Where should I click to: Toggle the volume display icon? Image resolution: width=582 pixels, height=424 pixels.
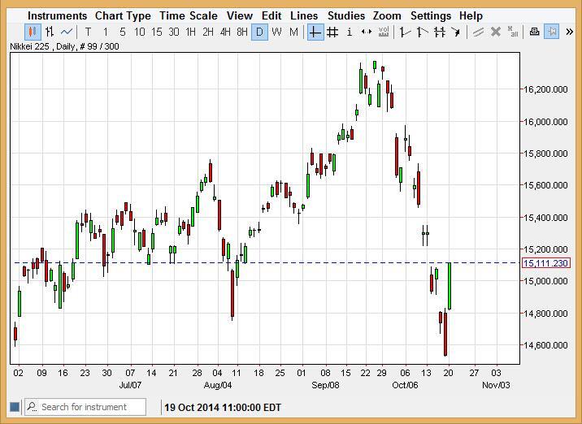pyautogui.click(x=384, y=32)
